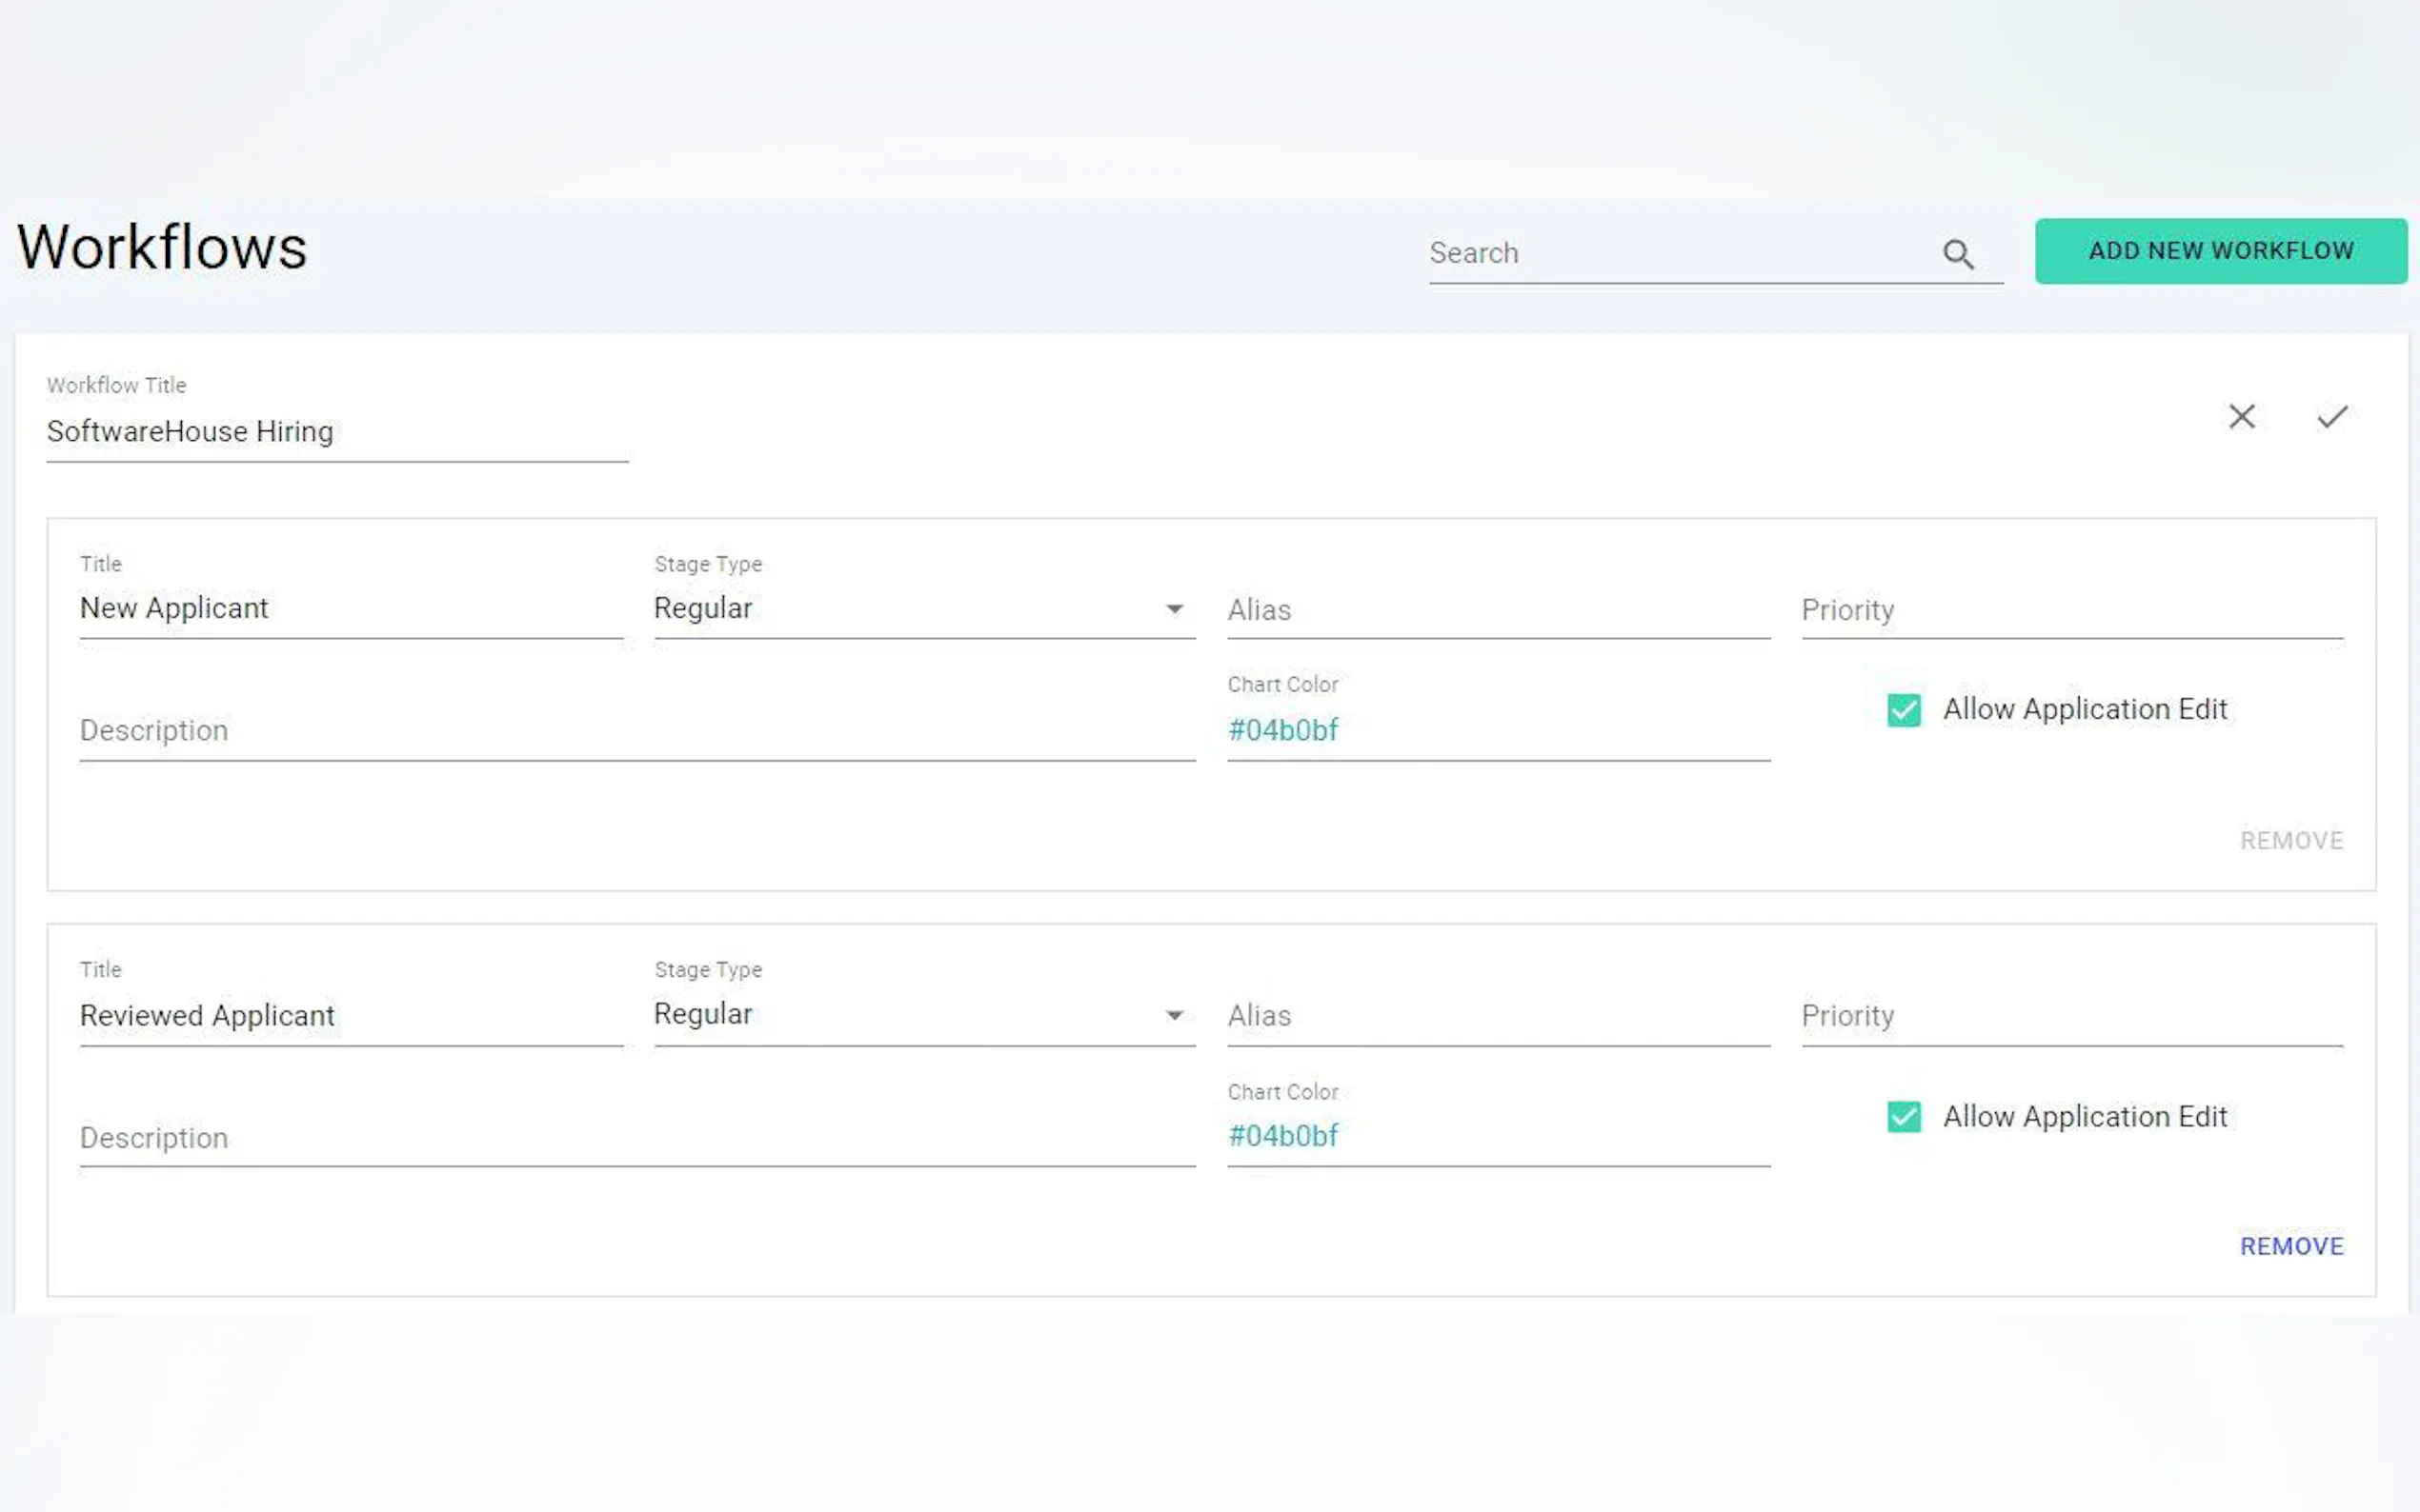Click the search magnifier icon
This screenshot has width=2420, height=1512.
tap(1957, 254)
